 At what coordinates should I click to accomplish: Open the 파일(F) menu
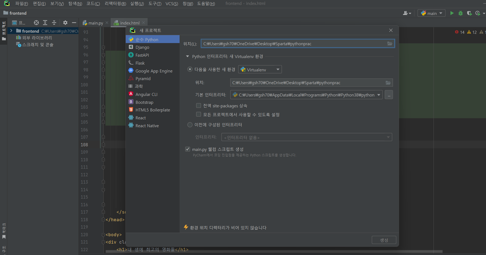click(x=22, y=4)
